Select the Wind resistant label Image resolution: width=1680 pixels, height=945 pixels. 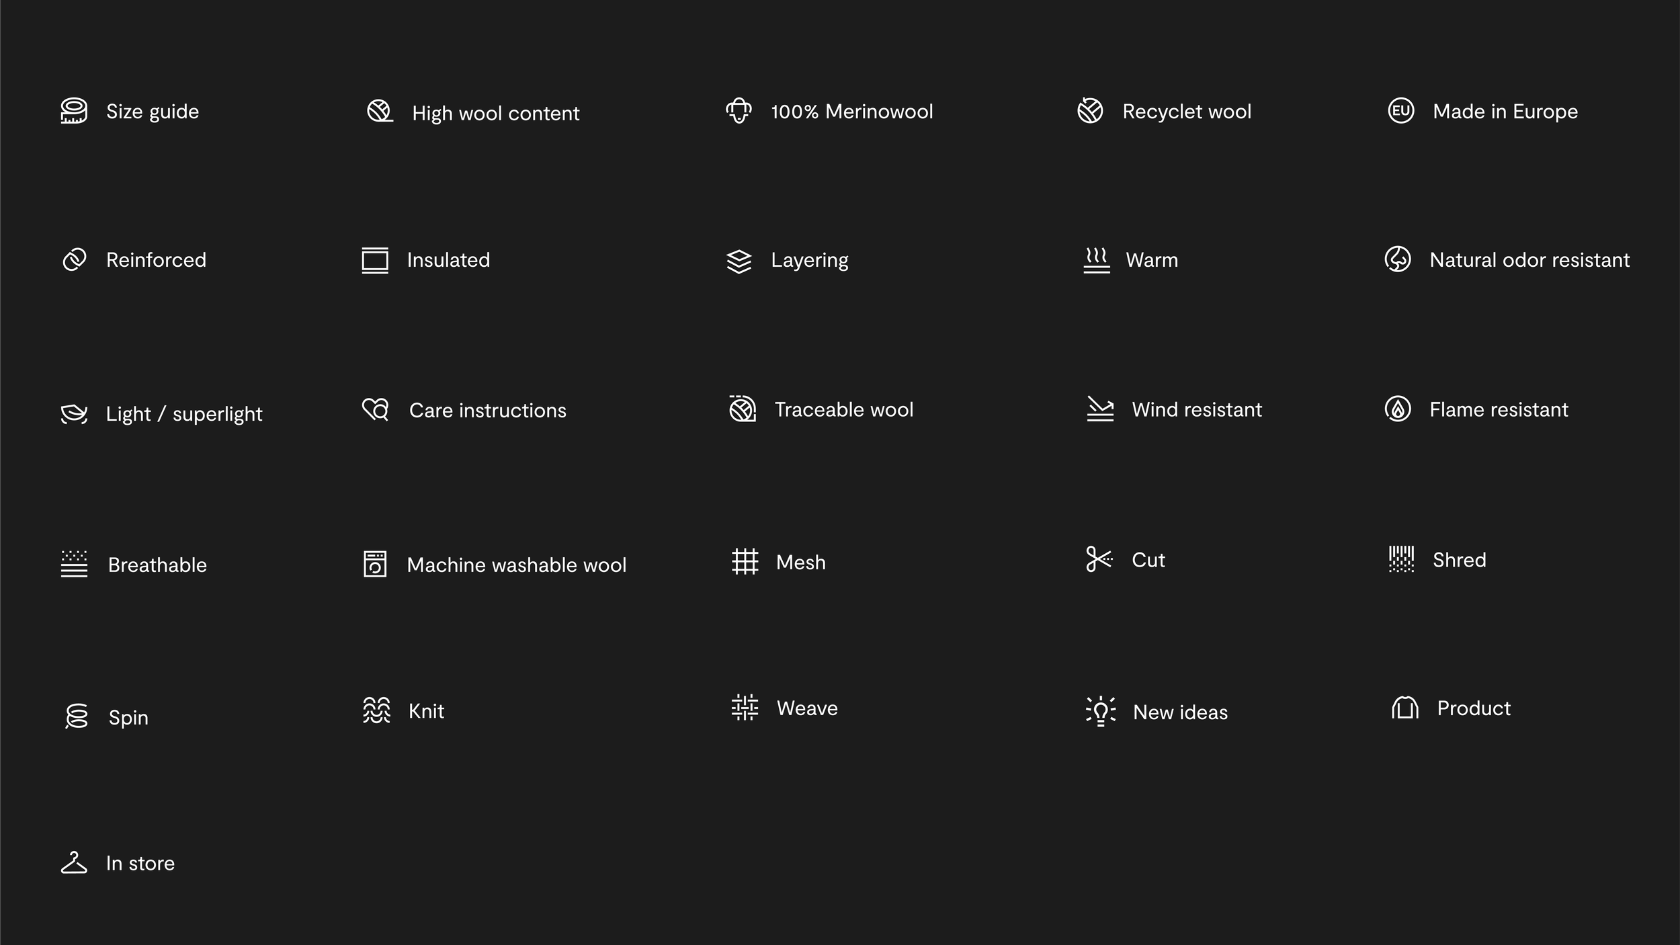tap(1197, 409)
